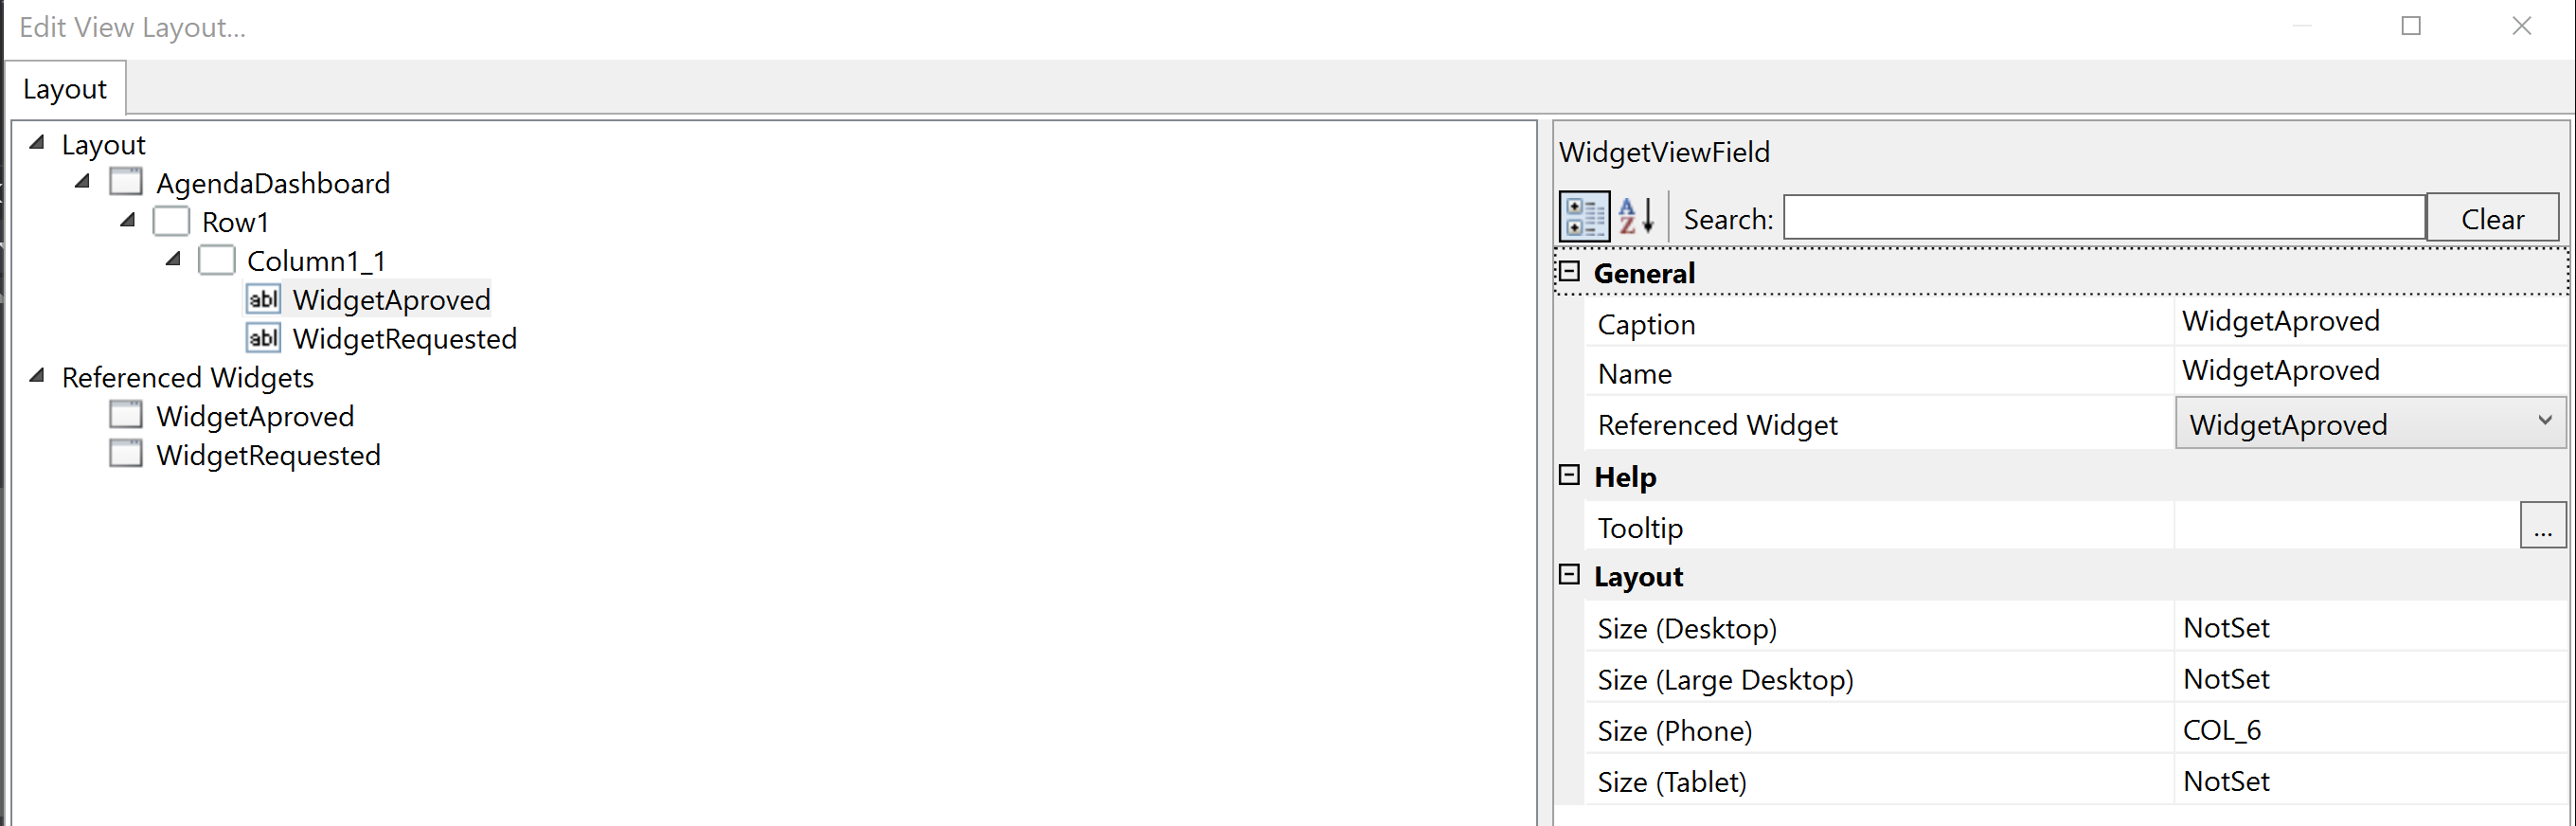
Task: Collapse the Row1 tree node
Action: [128, 221]
